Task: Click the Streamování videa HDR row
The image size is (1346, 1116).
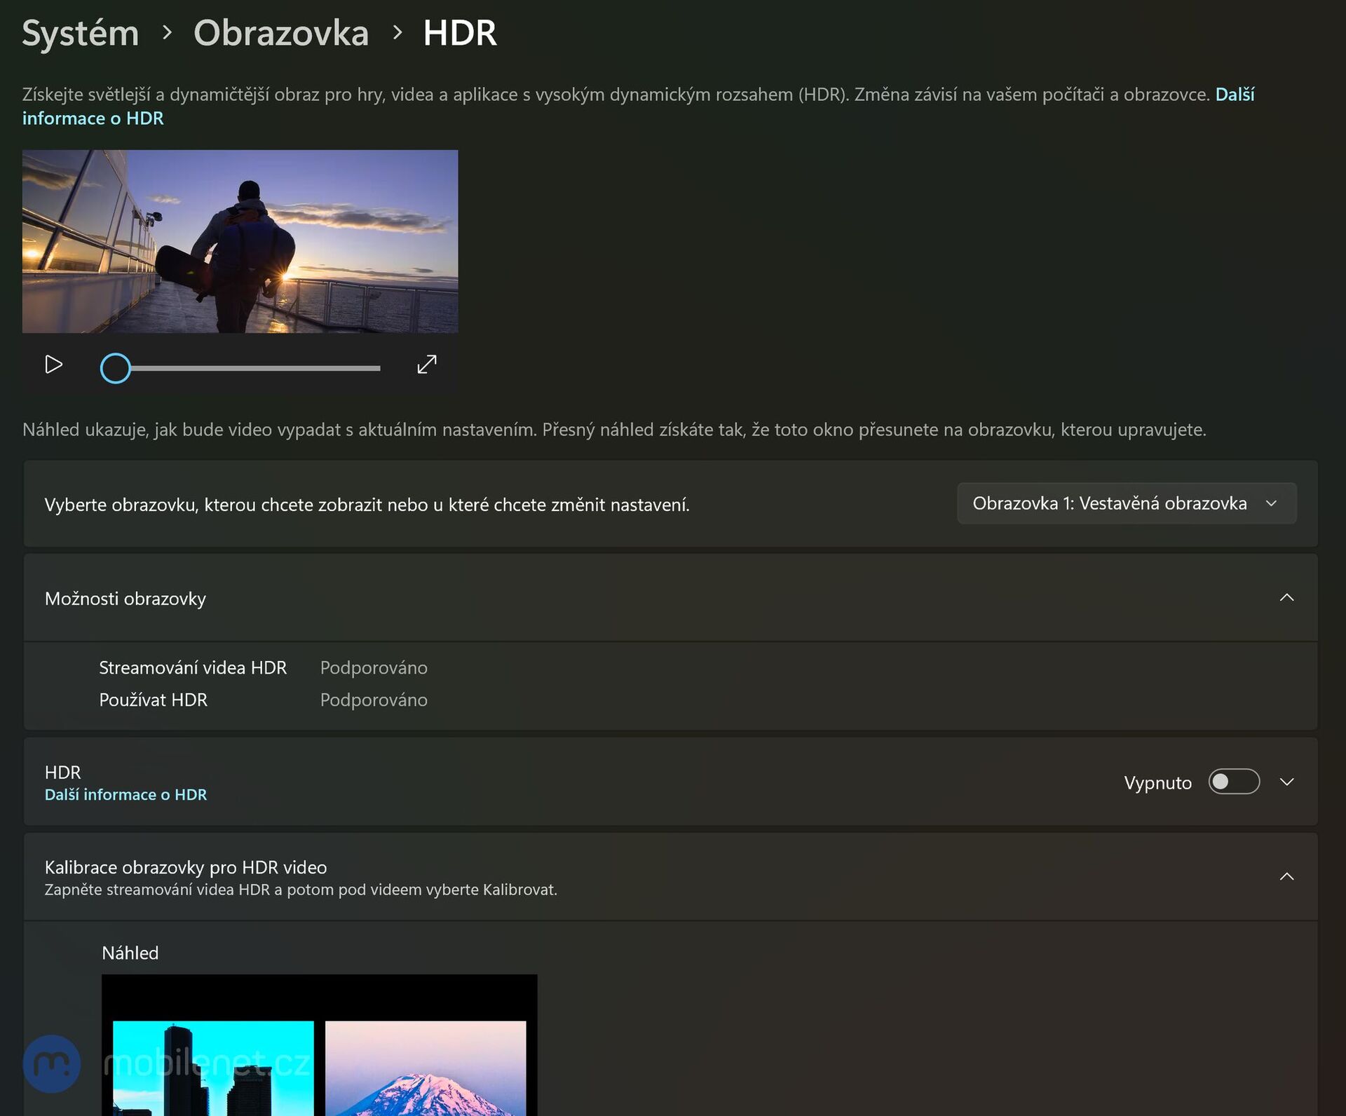Action: pyautogui.click(x=193, y=668)
